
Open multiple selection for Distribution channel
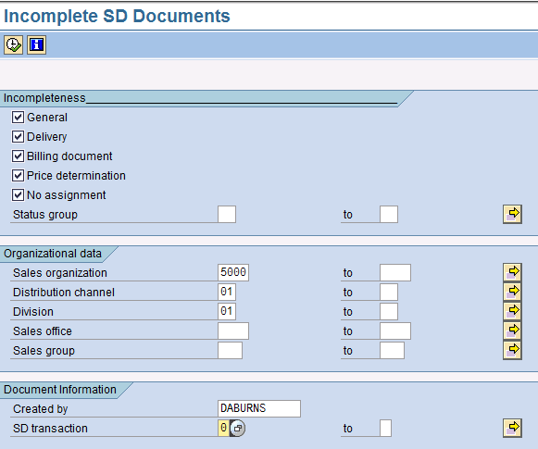point(512,292)
